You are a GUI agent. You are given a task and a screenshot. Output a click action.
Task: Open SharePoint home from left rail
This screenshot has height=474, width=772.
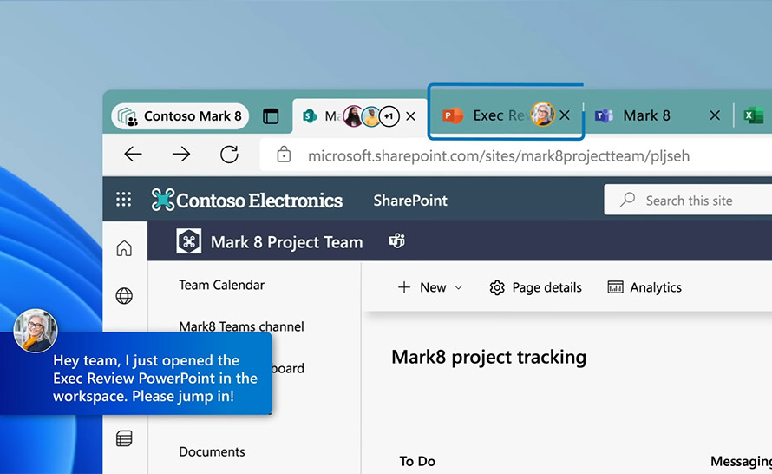tap(124, 247)
